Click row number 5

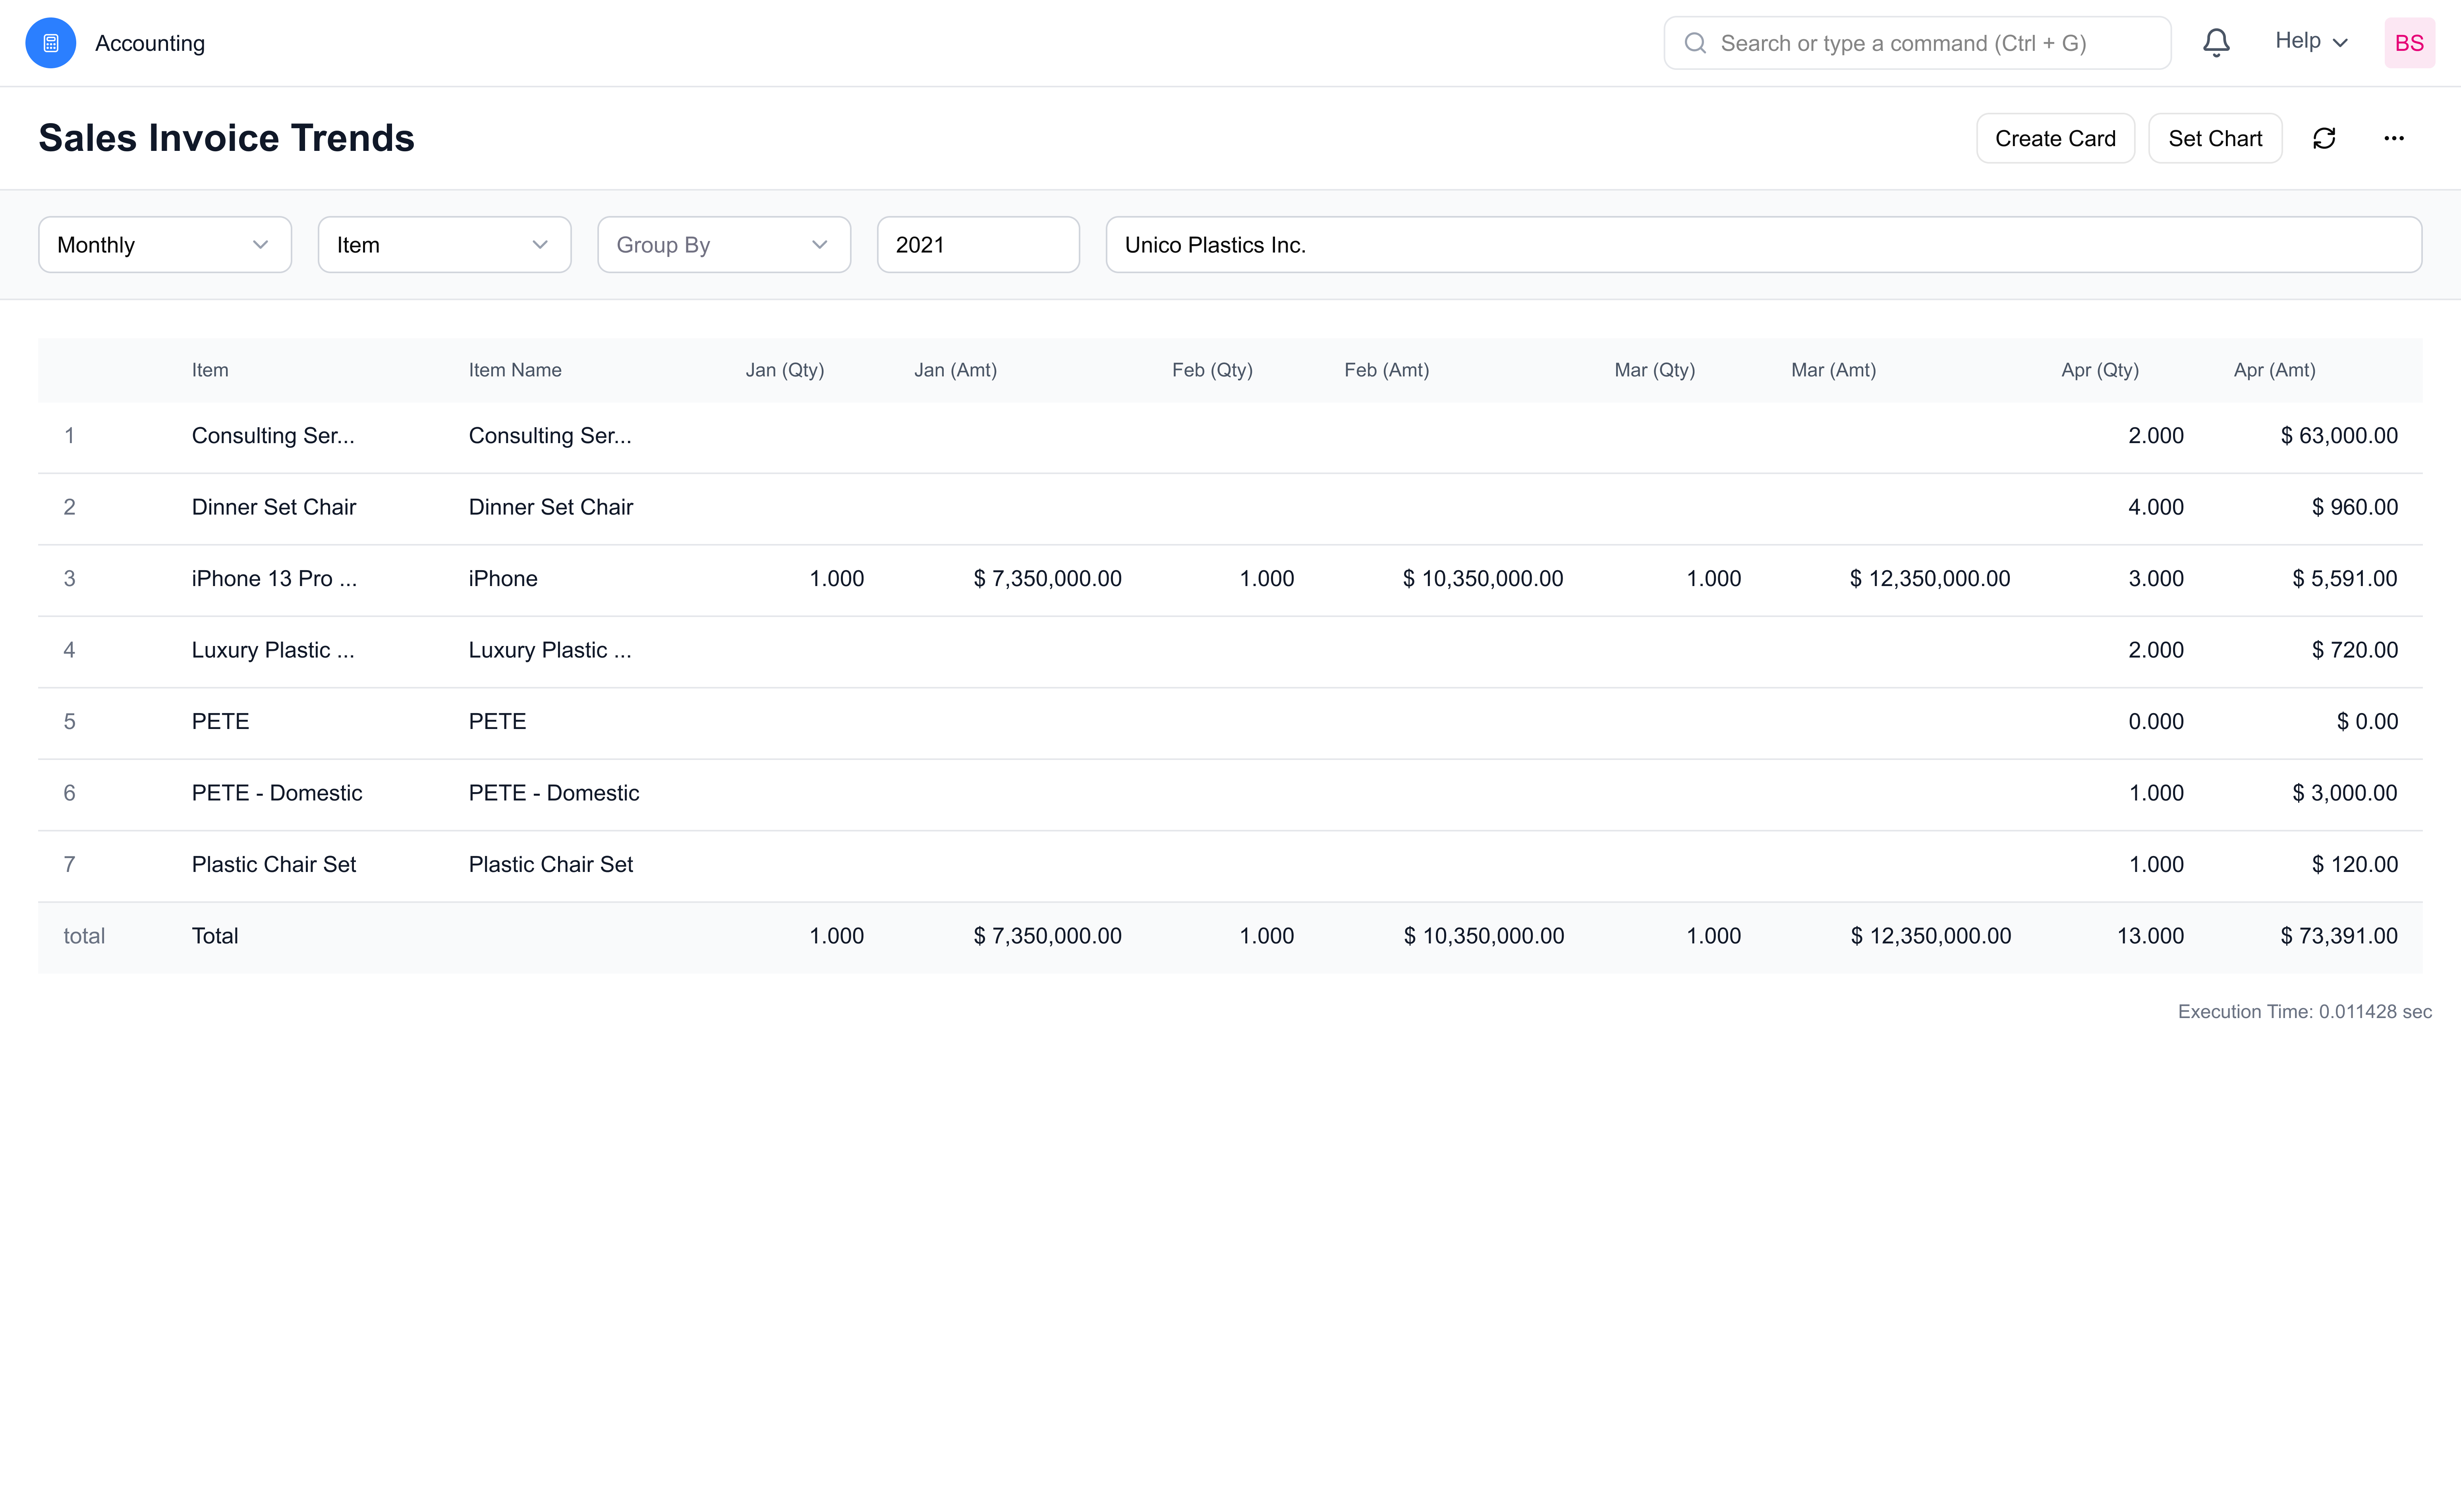pos(69,722)
